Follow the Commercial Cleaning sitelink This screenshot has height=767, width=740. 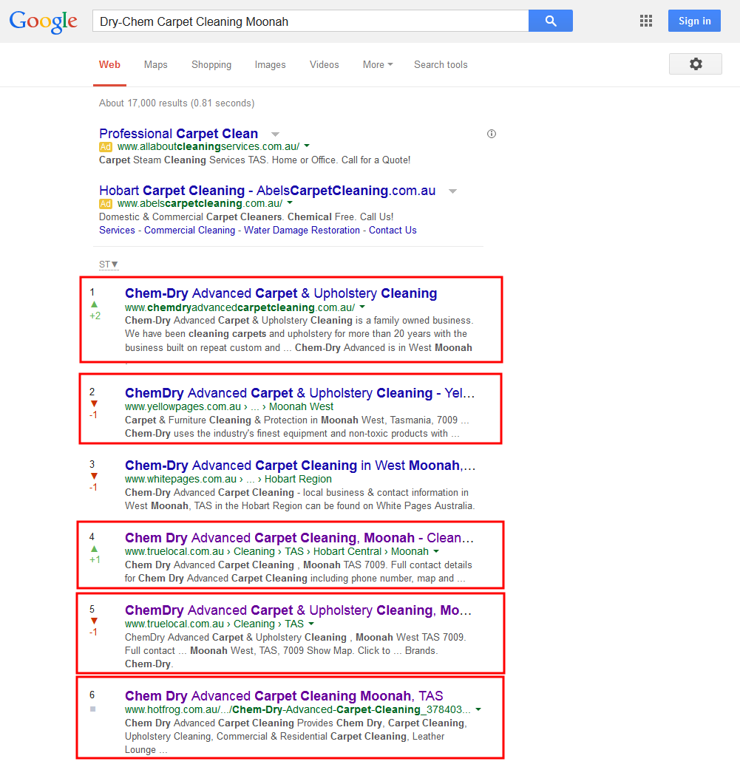tap(189, 230)
